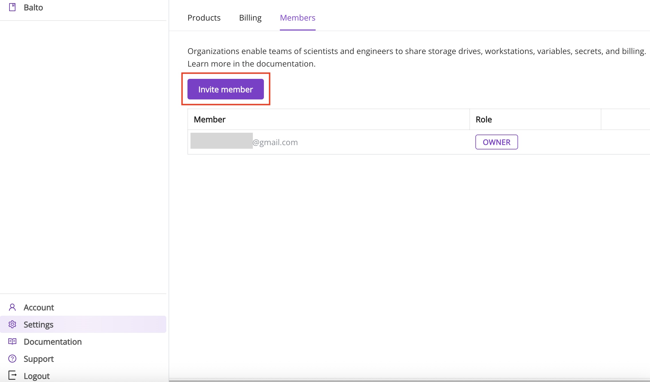The height and width of the screenshot is (382, 650).
Task: Click the gmail.com member email row
Action: [275, 142]
